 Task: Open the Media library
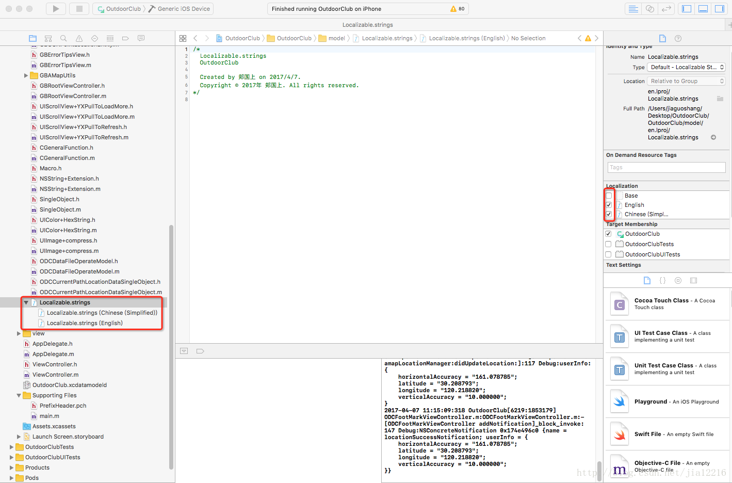(x=693, y=280)
